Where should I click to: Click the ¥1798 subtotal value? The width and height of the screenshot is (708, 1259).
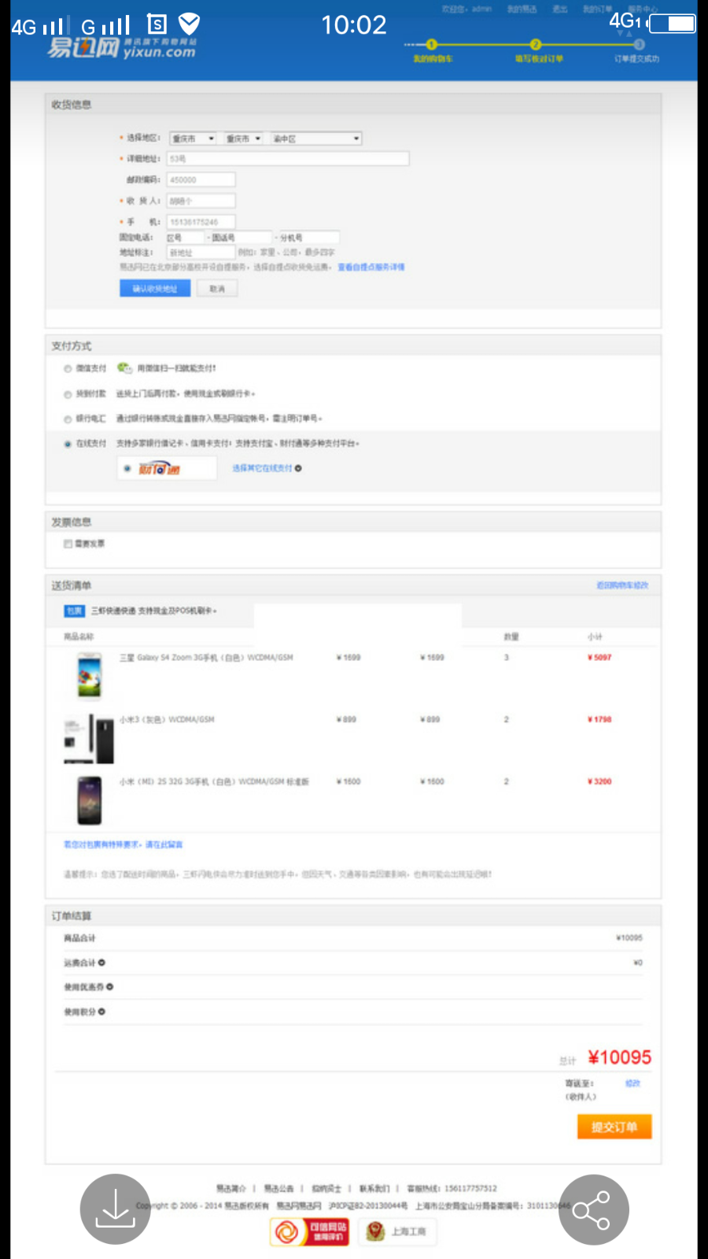(599, 719)
